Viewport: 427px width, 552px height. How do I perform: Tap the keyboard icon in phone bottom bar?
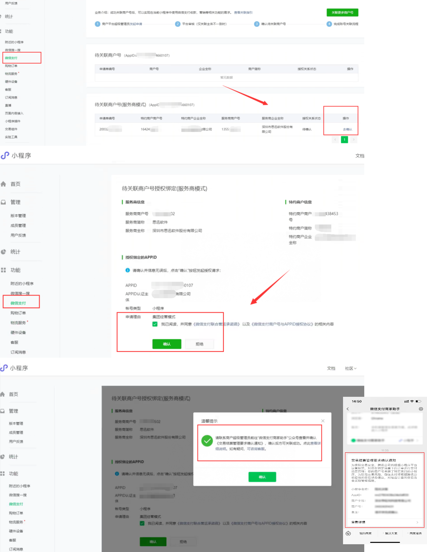coord(348,533)
